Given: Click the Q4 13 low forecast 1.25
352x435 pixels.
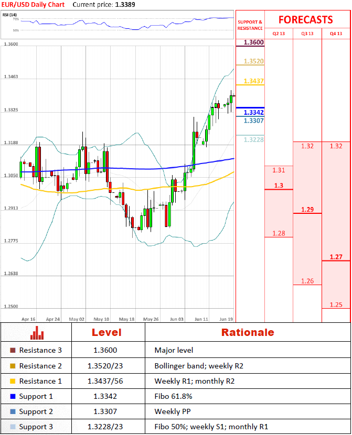Looking at the screenshot, I should tap(336, 304).
